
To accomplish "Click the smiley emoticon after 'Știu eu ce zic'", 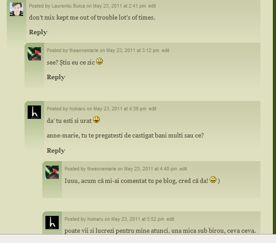I will tap(99, 61).
